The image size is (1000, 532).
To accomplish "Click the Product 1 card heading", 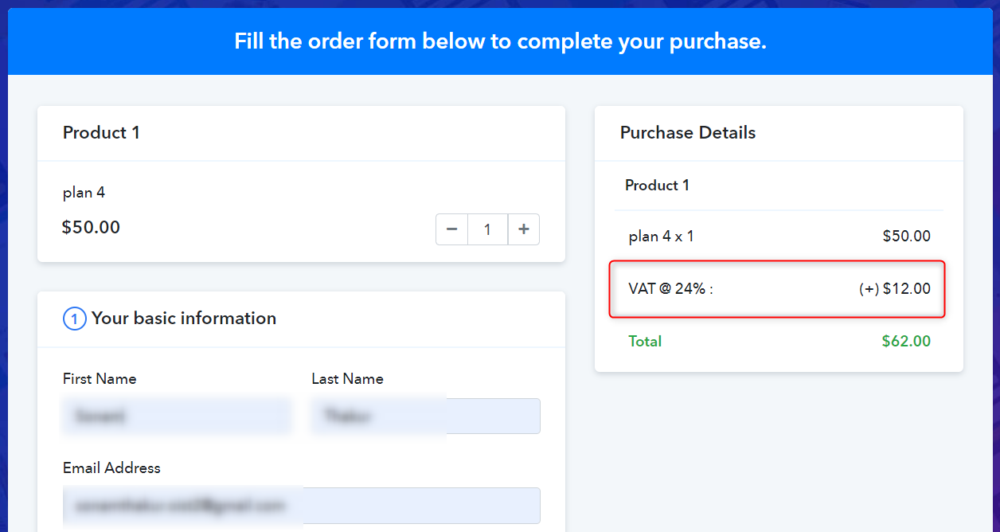I will (x=101, y=133).
